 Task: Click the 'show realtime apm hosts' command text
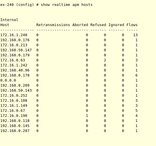[x=67, y=5]
